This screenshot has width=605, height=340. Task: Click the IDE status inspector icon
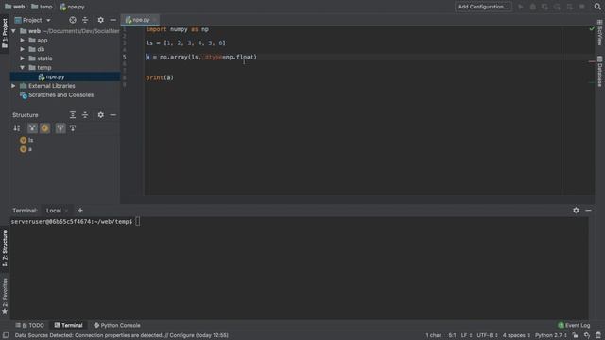pyautogui.click(x=586, y=335)
